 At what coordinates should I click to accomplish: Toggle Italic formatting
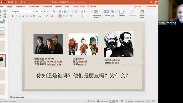point(16,16)
